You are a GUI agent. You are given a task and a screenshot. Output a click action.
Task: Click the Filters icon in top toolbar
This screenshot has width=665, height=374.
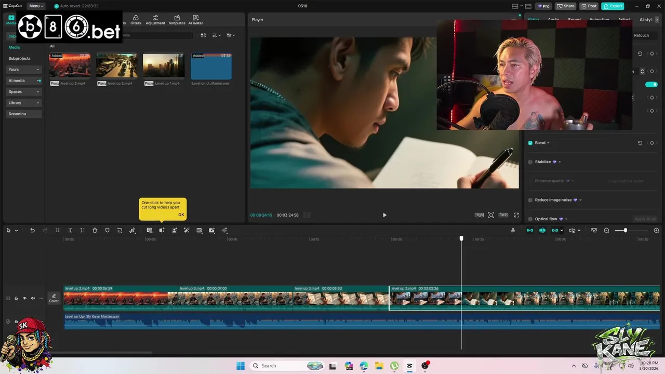click(x=136, y=20)
